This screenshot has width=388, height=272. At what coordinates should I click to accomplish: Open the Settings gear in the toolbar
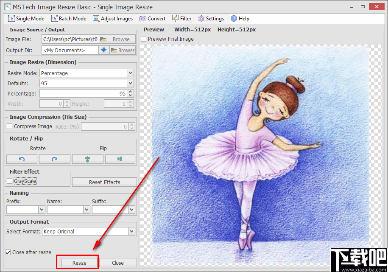[211, 19]
